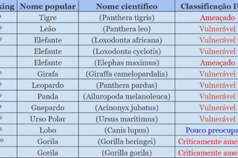
Task: Click the Nome popular column header
Action: (x=48, y=6)
